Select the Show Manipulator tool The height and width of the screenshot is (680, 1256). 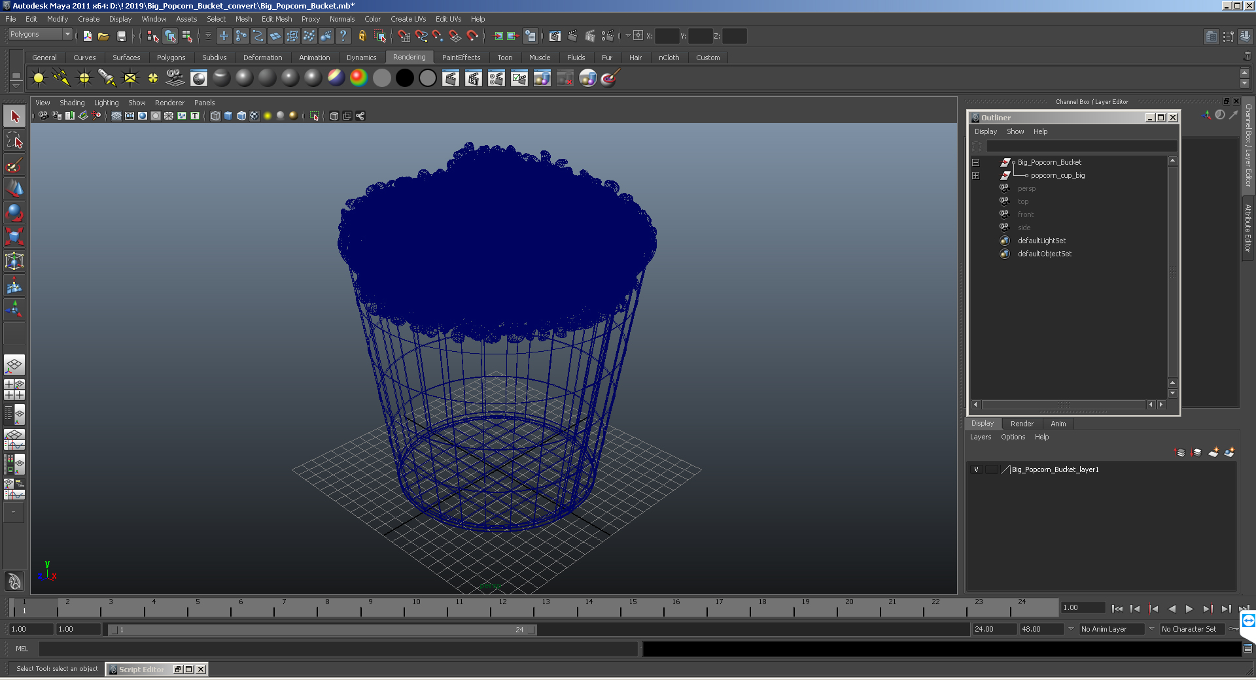click(14, 309)
